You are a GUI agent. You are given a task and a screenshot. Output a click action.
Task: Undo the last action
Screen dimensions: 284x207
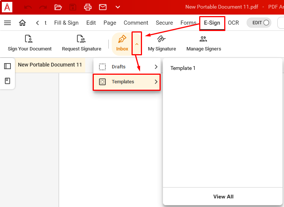point(28,7)
